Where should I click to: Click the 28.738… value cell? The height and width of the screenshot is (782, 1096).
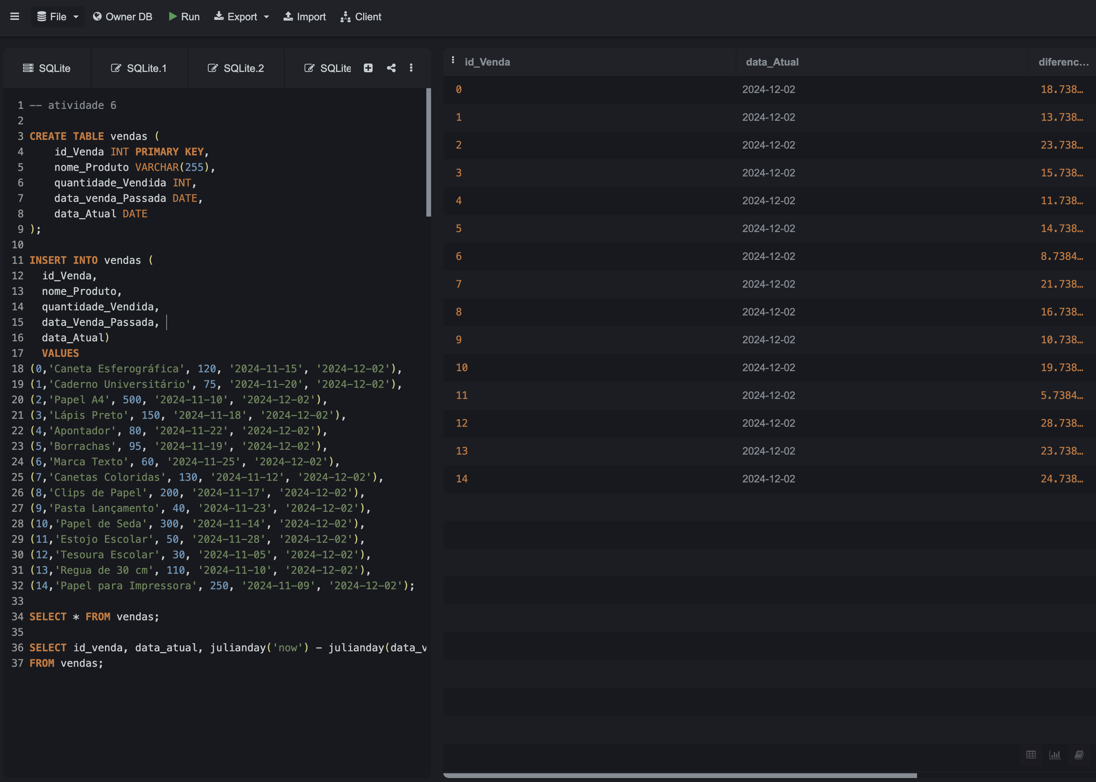click(x=1062, y=423)
